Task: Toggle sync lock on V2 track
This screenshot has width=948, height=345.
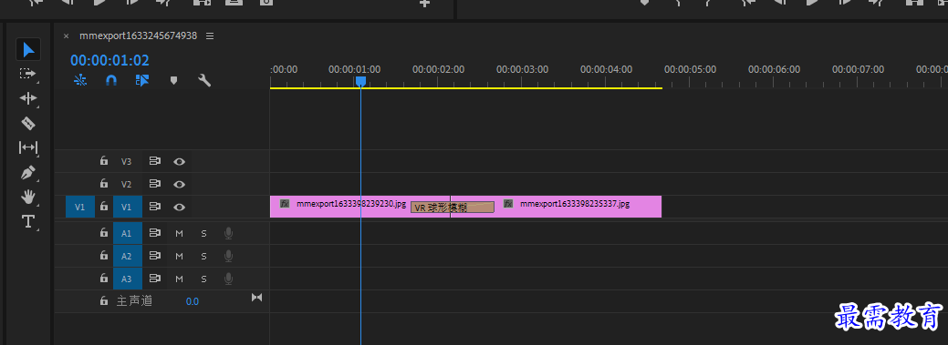Action: pos(155,183)
